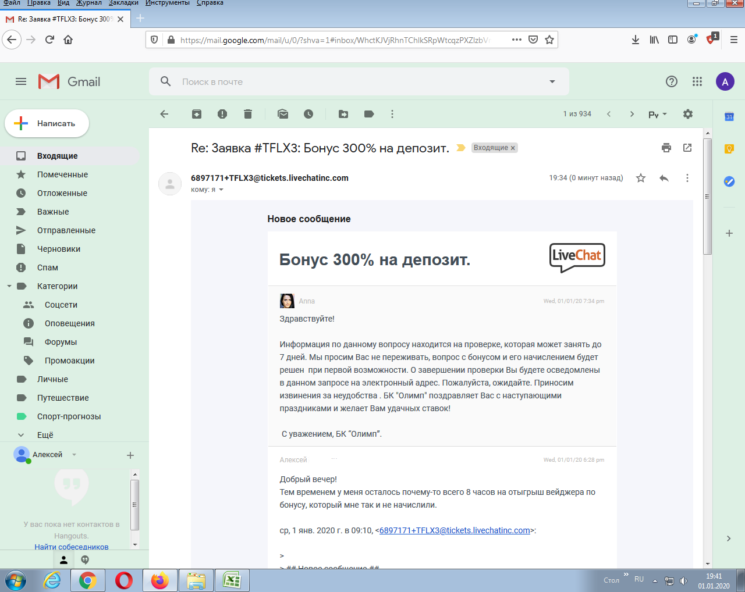This screenshot has width=745, height=592.
Task: Launch Opera from the taskbar
Action: [x=123, y=580]
